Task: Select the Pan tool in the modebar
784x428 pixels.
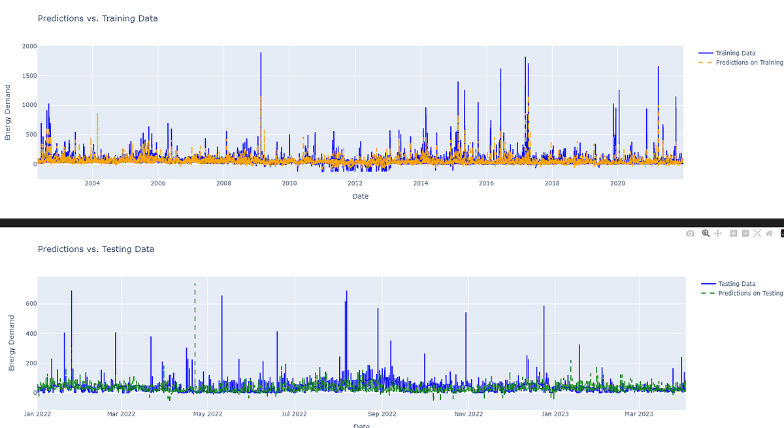Action: (717, 233)
